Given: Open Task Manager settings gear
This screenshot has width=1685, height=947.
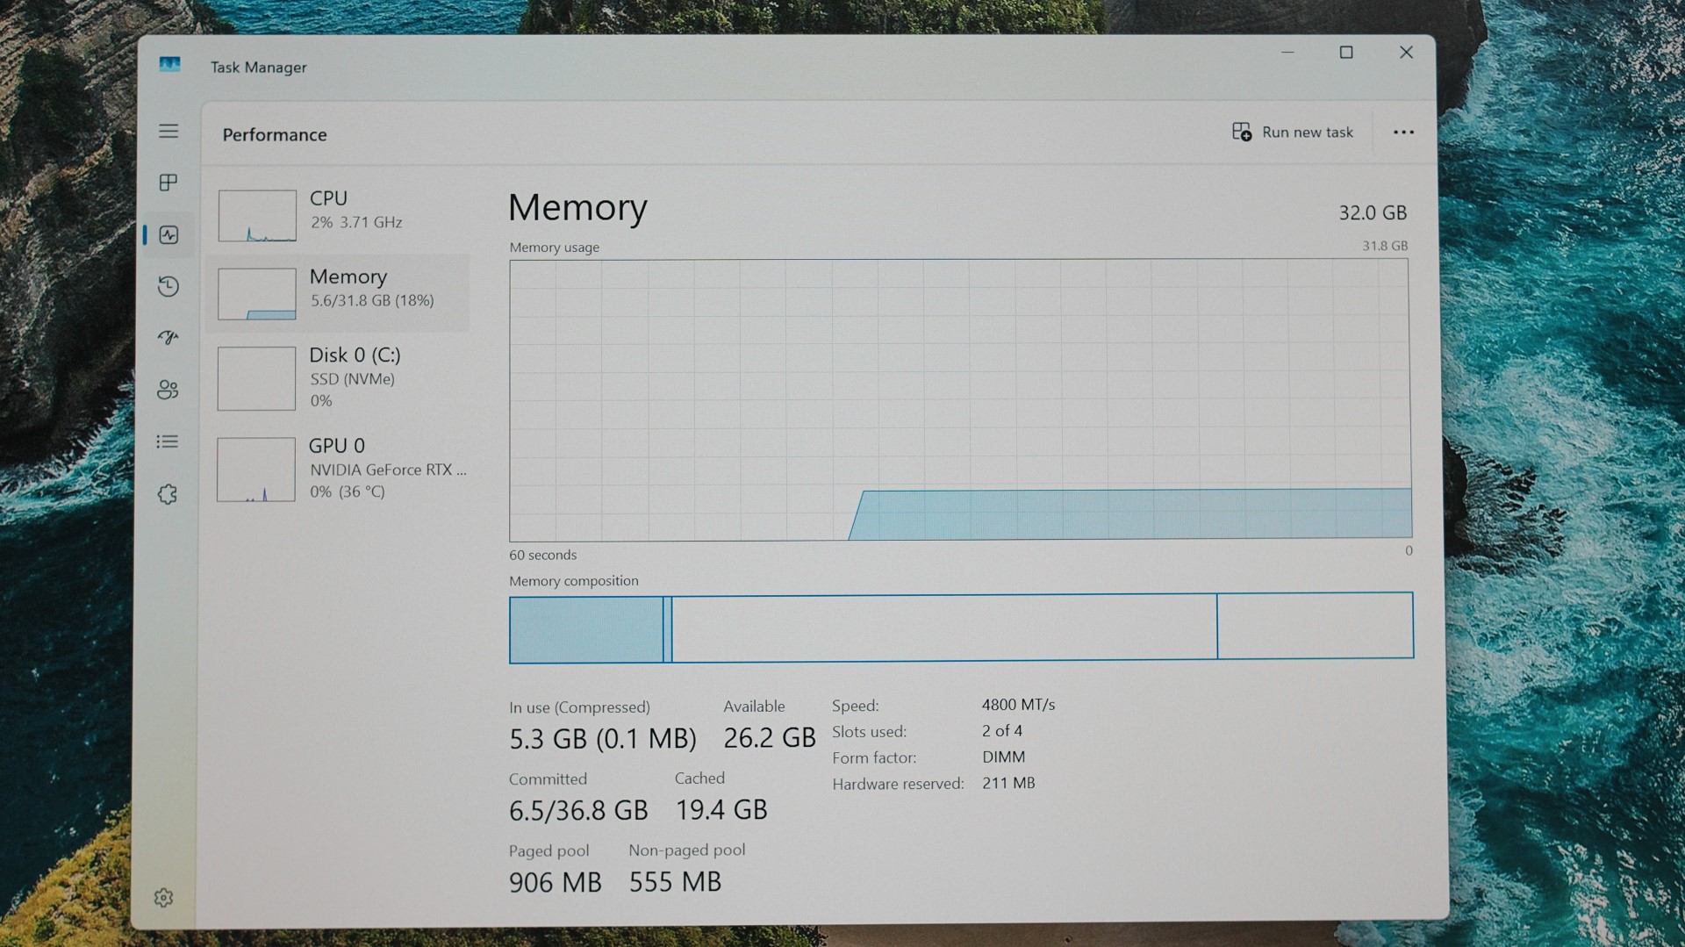Looking at the screenshot, I should coord(164,897).
